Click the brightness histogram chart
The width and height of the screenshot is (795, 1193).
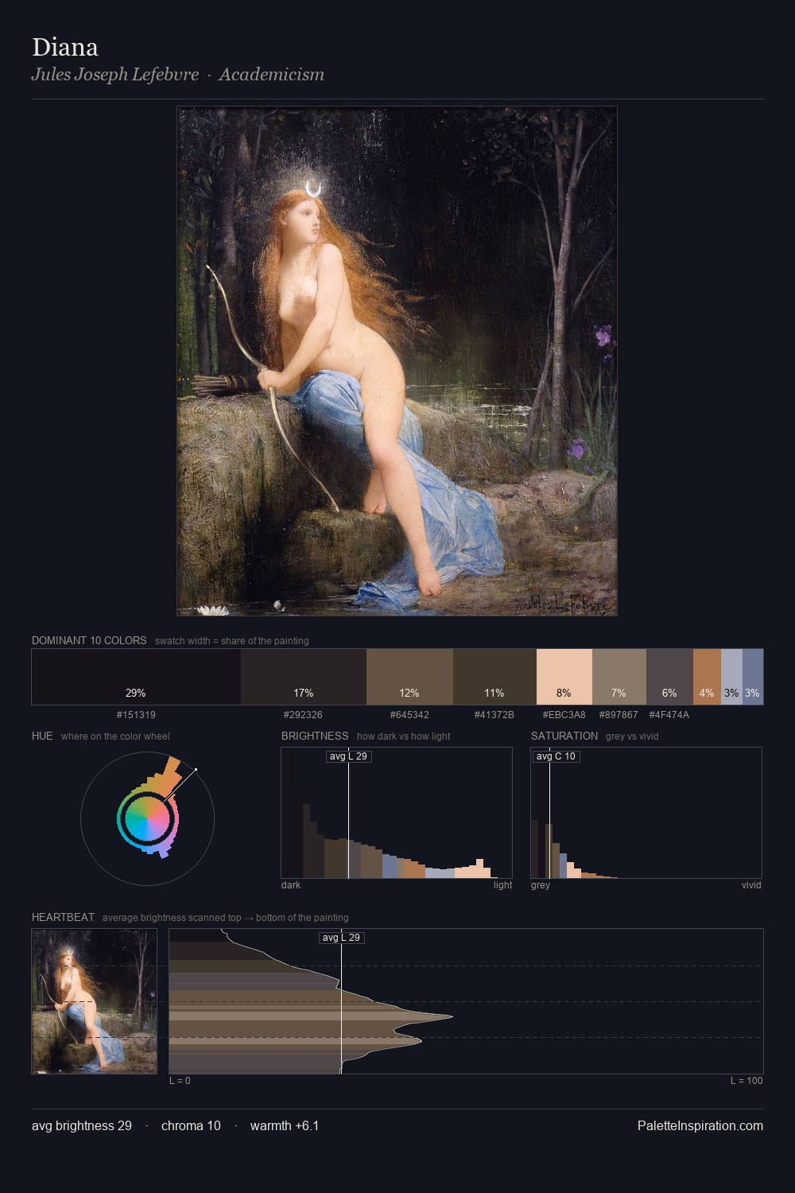point(397,813)
